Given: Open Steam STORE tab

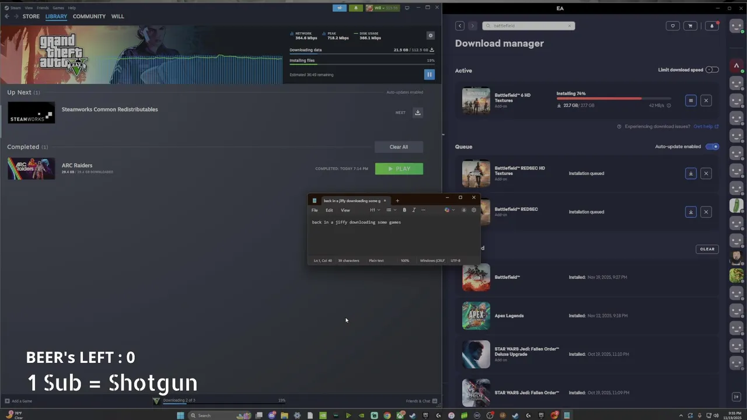Looking at the screenshot, I should click(x=31, y=16).
